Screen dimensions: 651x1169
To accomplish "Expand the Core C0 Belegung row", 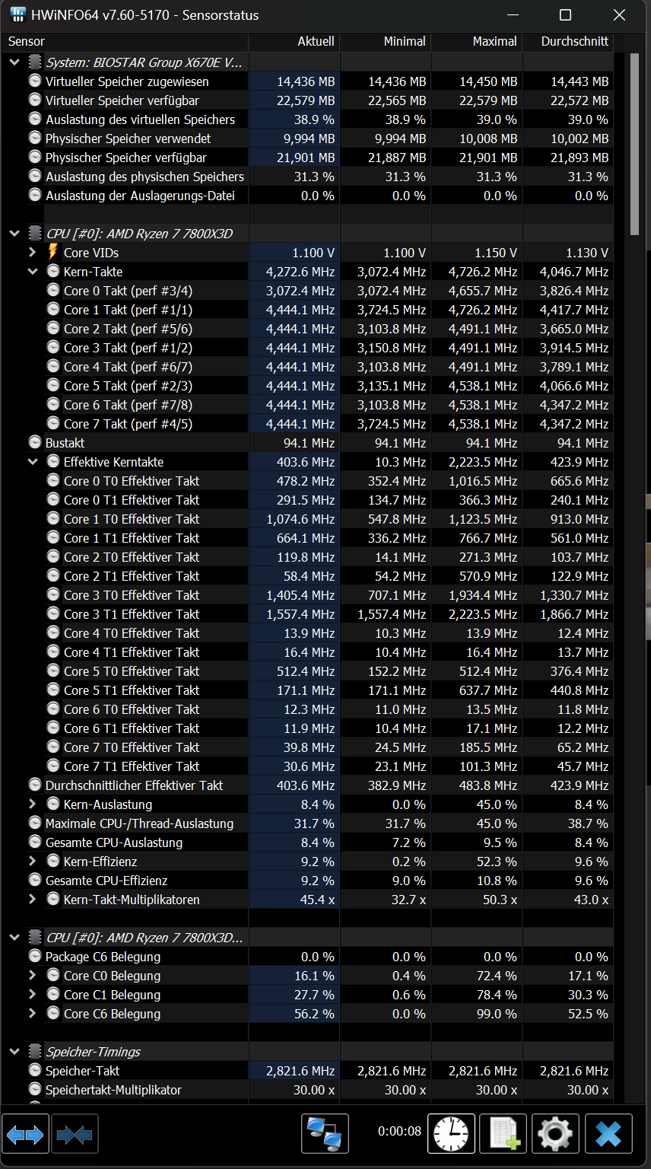I will (33, 975).
